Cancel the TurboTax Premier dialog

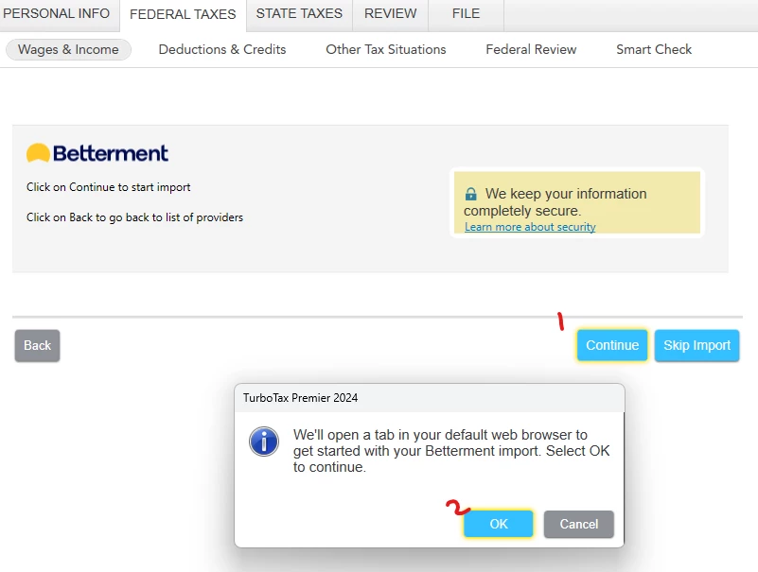(578, 524)
